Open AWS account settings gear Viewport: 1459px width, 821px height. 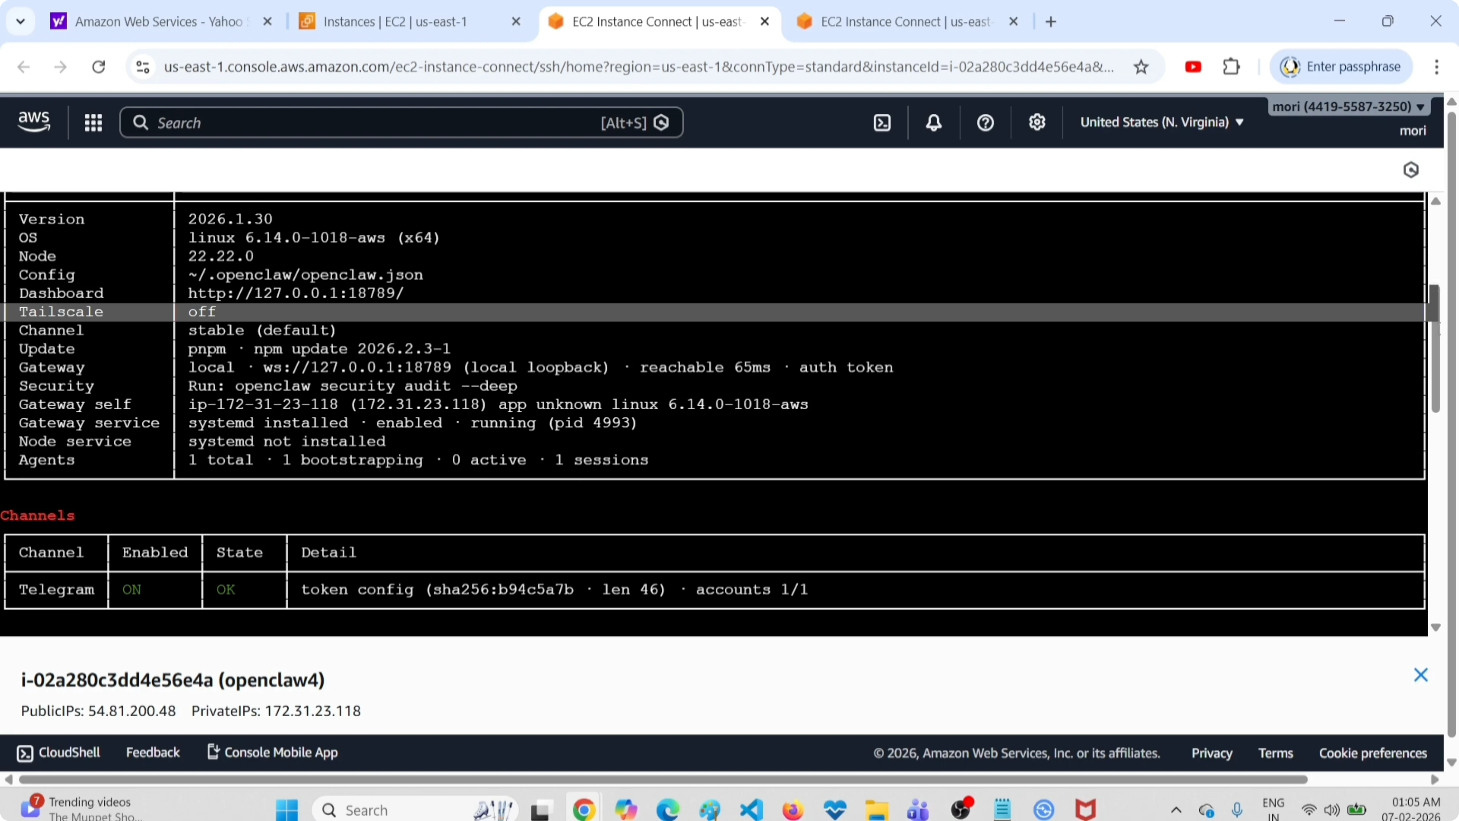tap(1037, 123)
